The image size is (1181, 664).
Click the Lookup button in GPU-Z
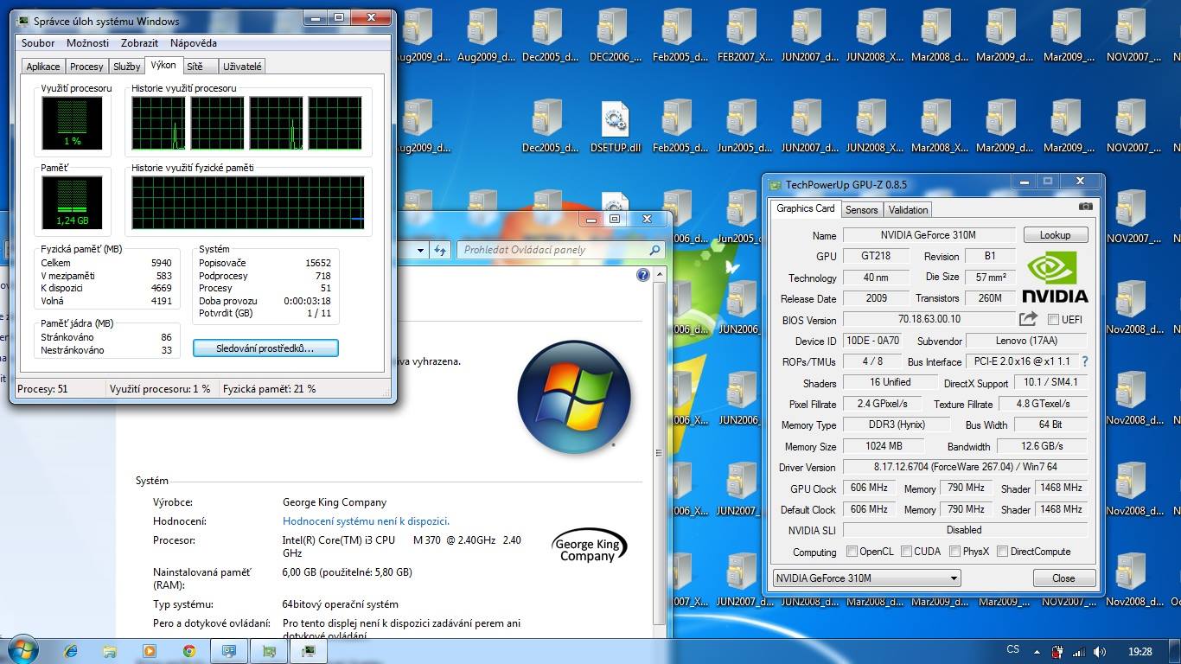[x=1055, y=235]
